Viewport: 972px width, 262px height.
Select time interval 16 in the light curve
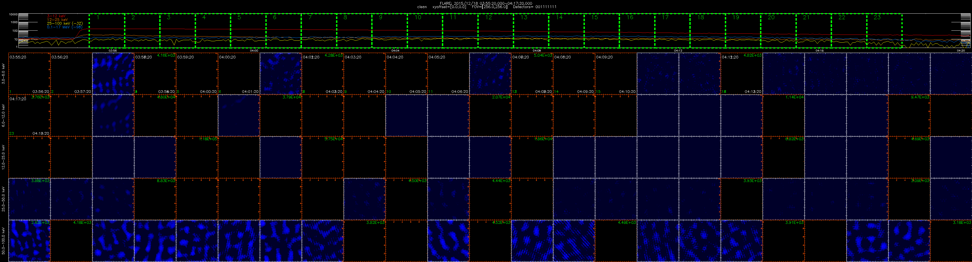click(637, 31)
